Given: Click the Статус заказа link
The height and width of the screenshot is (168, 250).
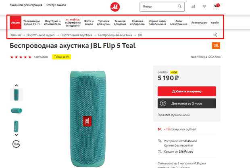Looking at the screenshot, I should pos(56,5).
